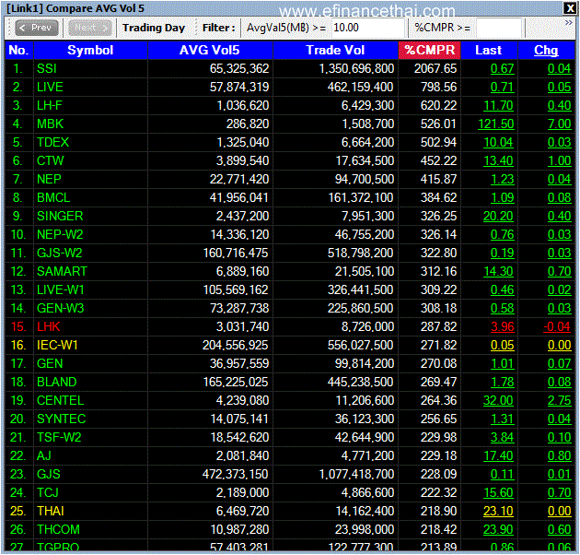Click LIVE trade volume 462,159,400
The height and width of the screenshot is (555, 580).
tap(360, 87)
